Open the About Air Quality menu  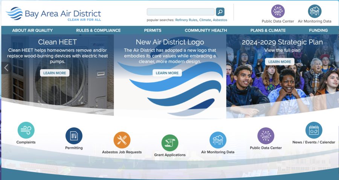coord(32,30)
